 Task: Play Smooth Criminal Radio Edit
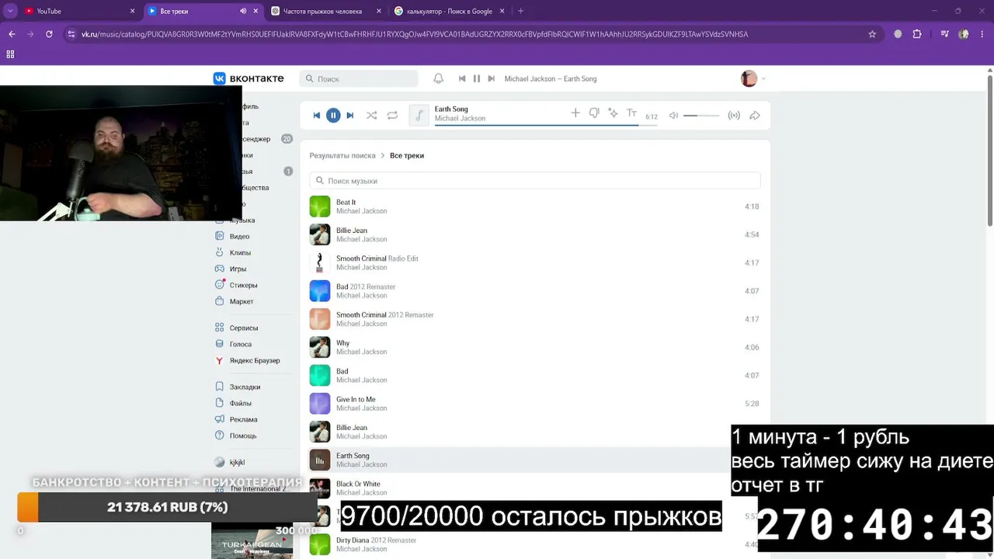click(534, 262)
